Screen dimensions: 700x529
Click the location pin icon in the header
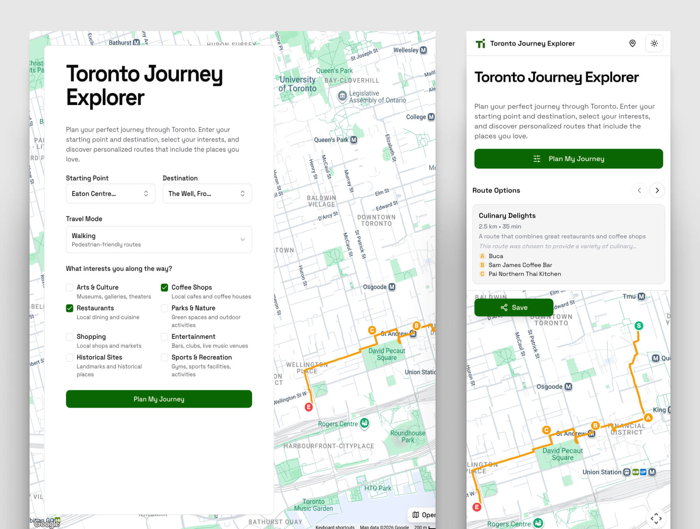pos(632,43)
